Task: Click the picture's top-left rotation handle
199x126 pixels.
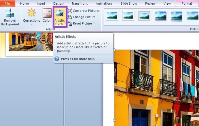Action: coord(114,50)
